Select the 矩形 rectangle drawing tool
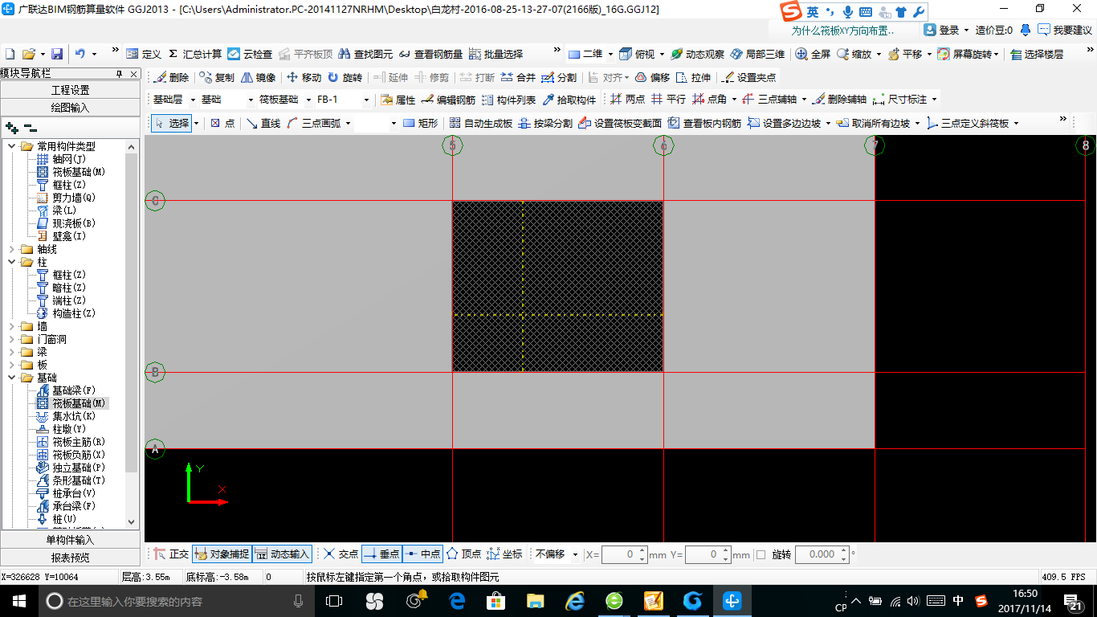 click(421, 124)
